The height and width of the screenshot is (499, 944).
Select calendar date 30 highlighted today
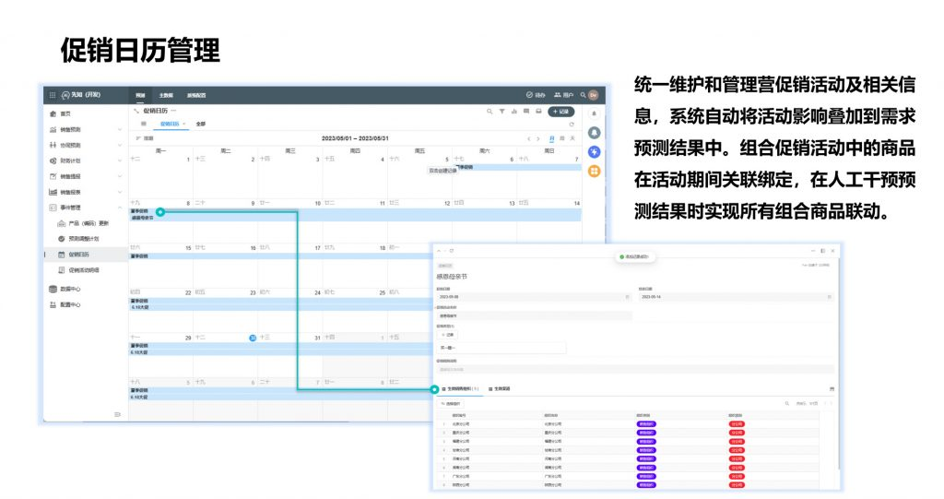coord(253,339)
